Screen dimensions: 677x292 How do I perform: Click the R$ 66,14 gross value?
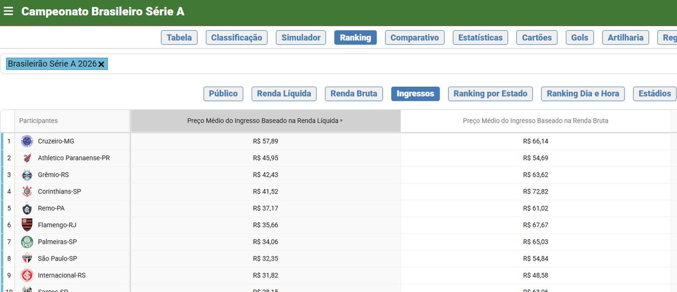pos(536,141)
